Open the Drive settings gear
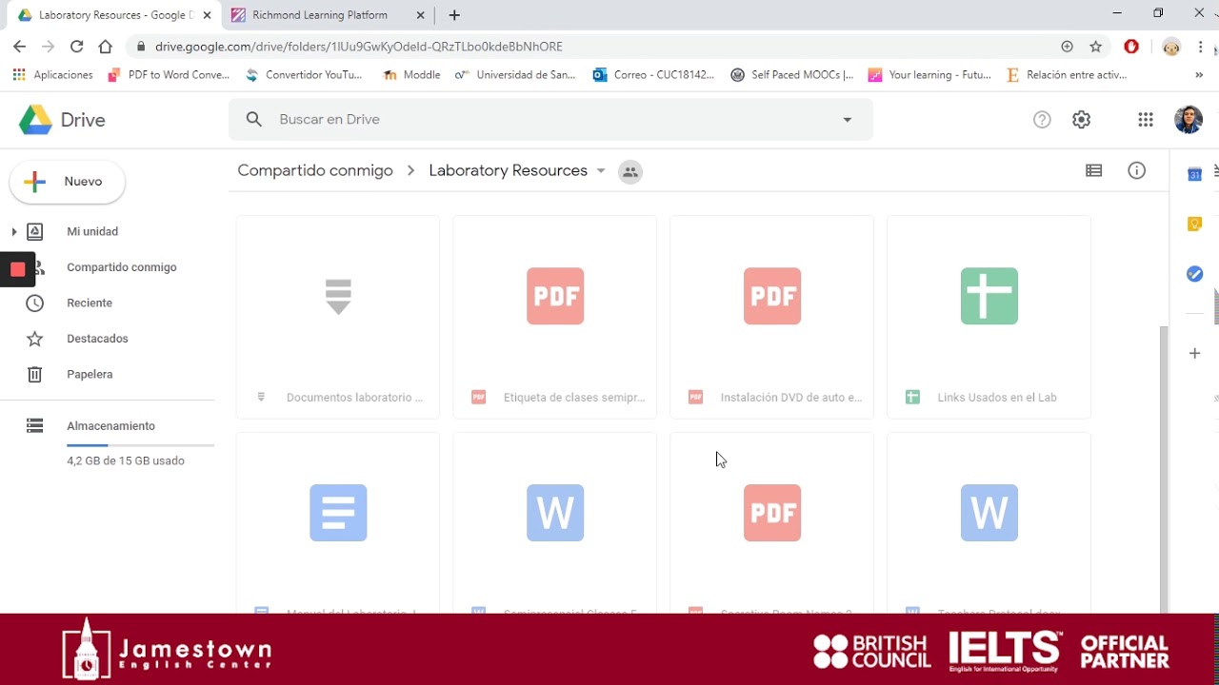1219x685 pixels. [1081, 120]
